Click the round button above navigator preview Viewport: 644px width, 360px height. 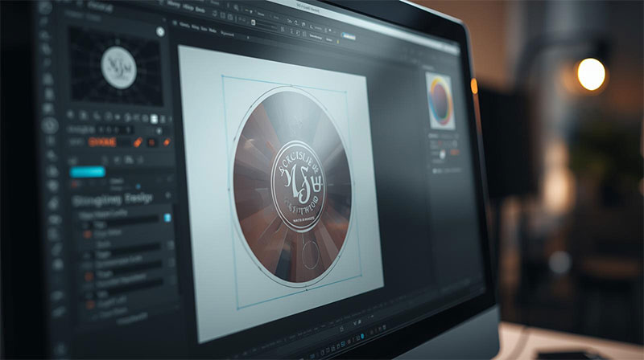pyautogui.click(x=160, y=31)
